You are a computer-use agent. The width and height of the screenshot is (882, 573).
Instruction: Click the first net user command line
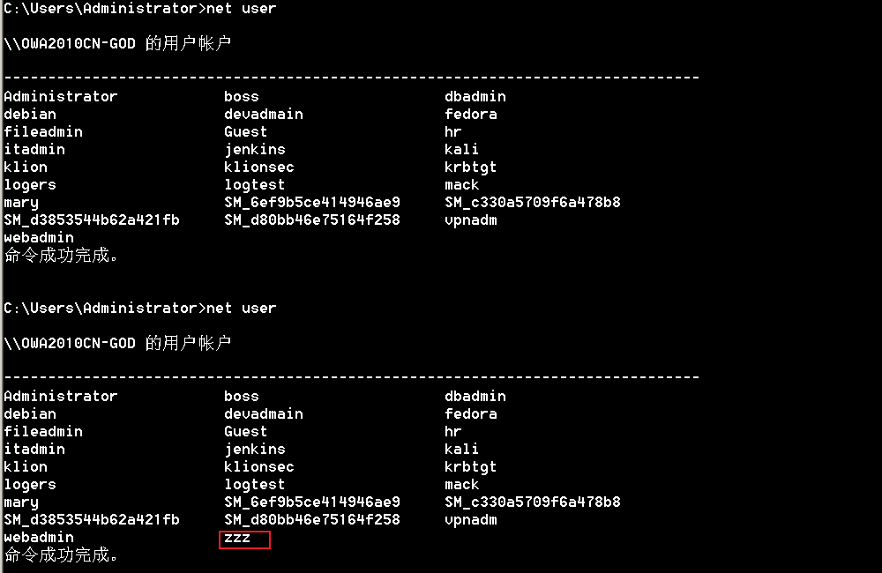(x=140, y=9)
